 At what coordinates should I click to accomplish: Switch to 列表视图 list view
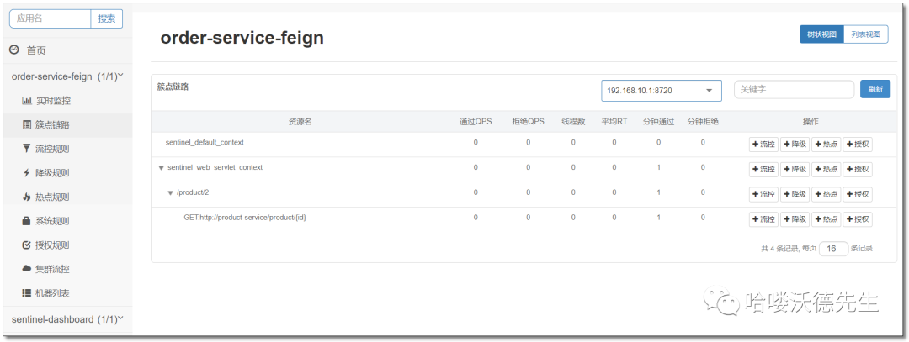[x=865, y=34]
